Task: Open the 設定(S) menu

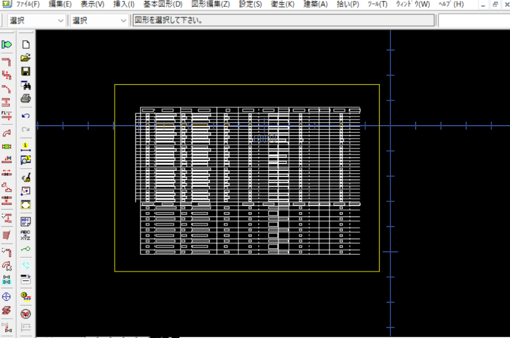Action: [x=250, y=4]
